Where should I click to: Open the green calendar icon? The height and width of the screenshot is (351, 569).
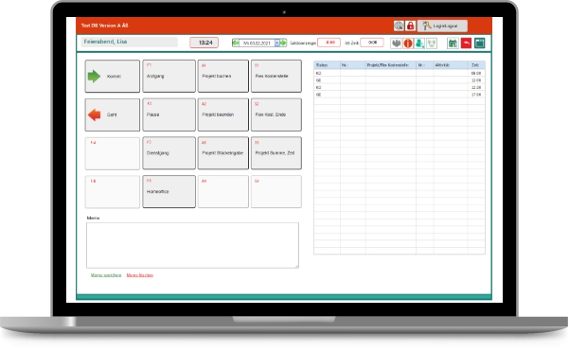(x=453, y=44)
